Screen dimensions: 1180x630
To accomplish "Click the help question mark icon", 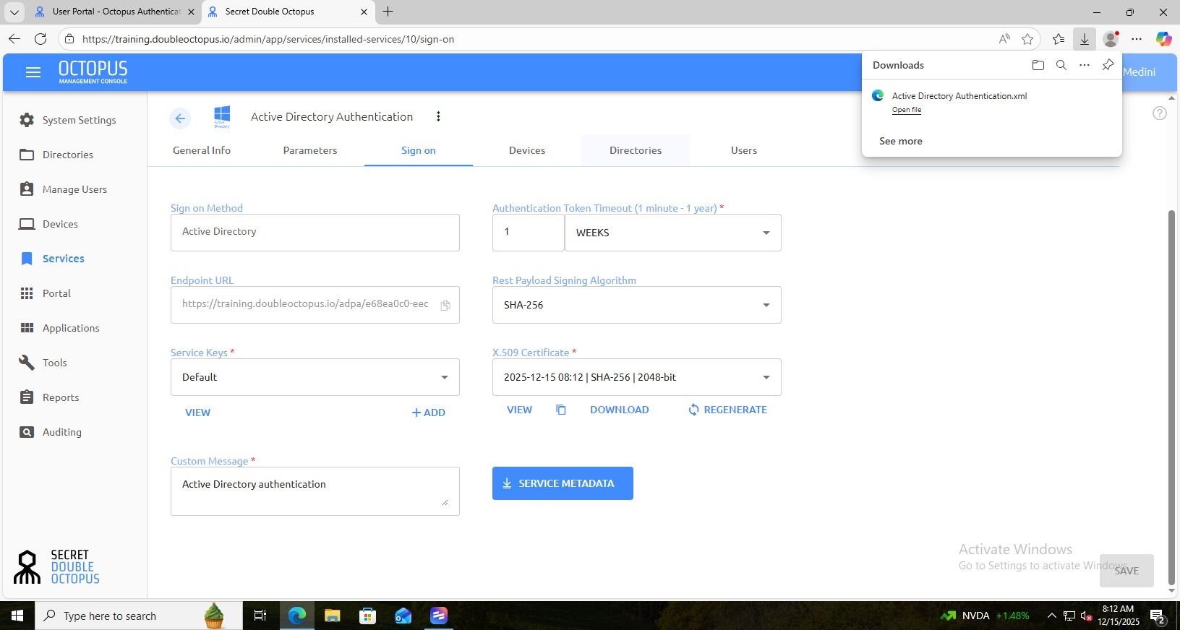I will [1160, 113].
